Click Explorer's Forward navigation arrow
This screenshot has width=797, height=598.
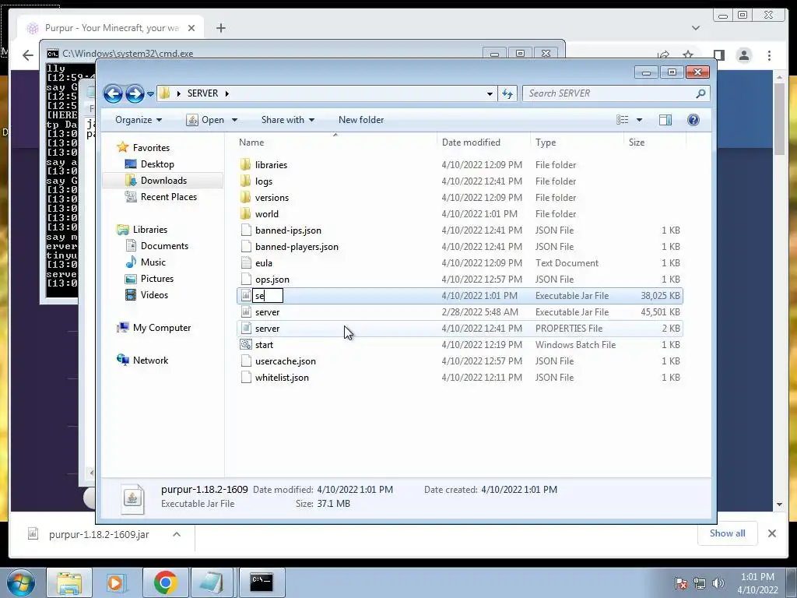pyautogui.click(x=135, y=93)
